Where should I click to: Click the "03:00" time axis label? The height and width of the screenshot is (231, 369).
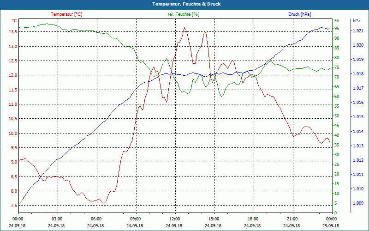tap(56, 219)
